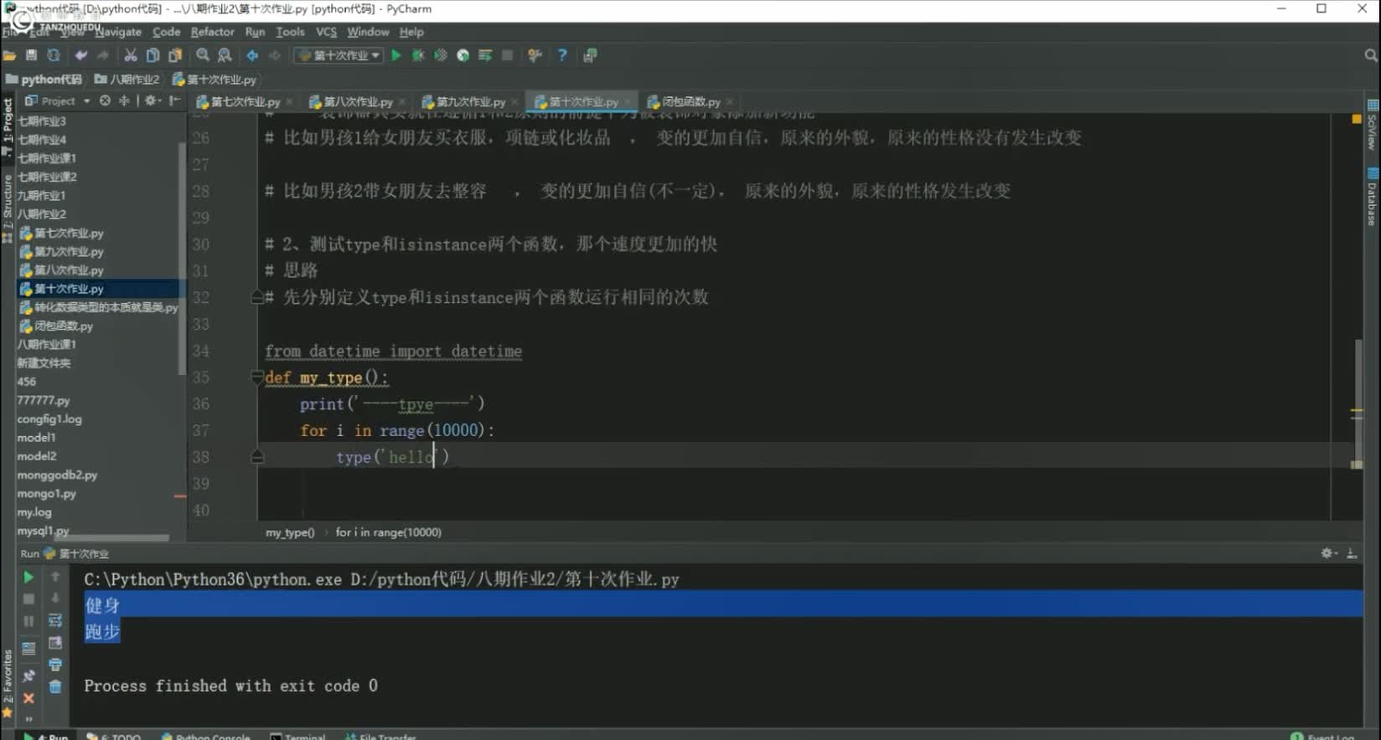Toggle the 1: Project tool window
This screenshot has width=1381, height=740.
[8, 127]
